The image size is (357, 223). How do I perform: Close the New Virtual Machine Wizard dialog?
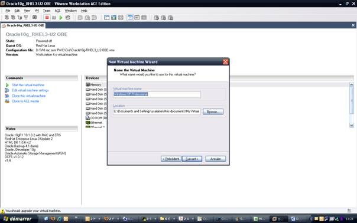[225, 62]
